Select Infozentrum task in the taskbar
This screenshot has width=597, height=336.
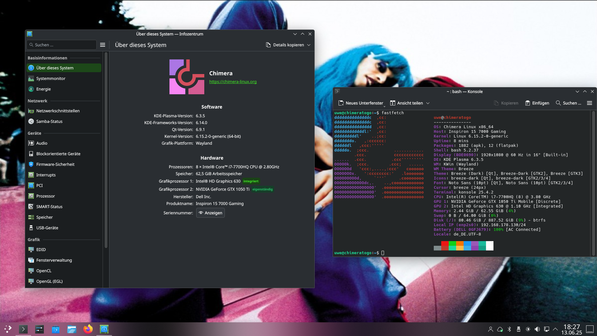[x=104, y=329]
